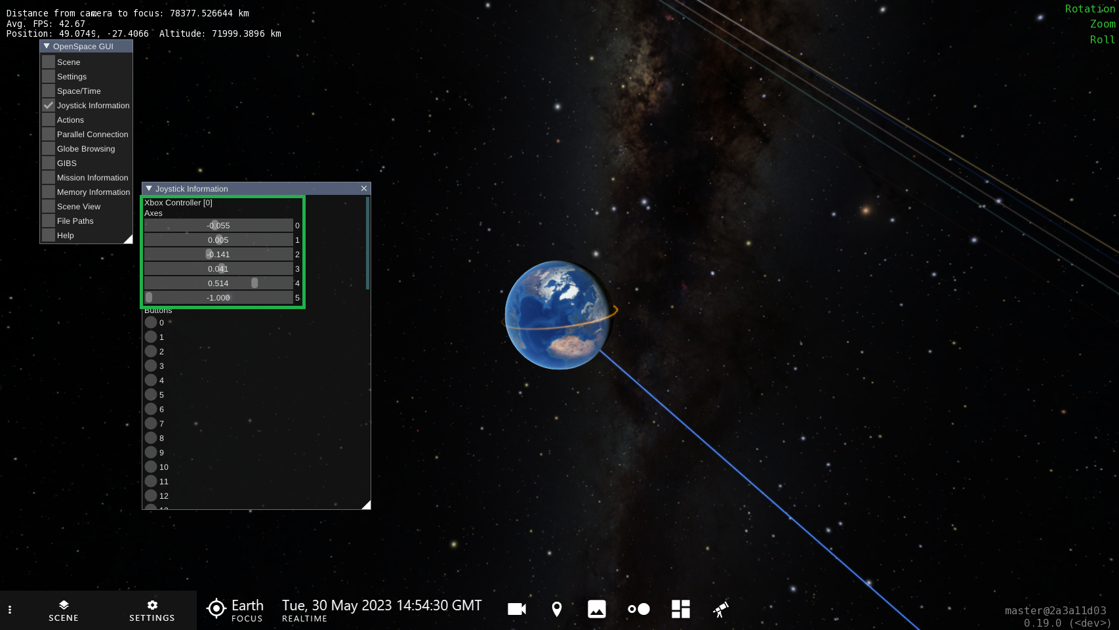Collapse the OpenSpace GUI window triangle

[x=47, y=46]
